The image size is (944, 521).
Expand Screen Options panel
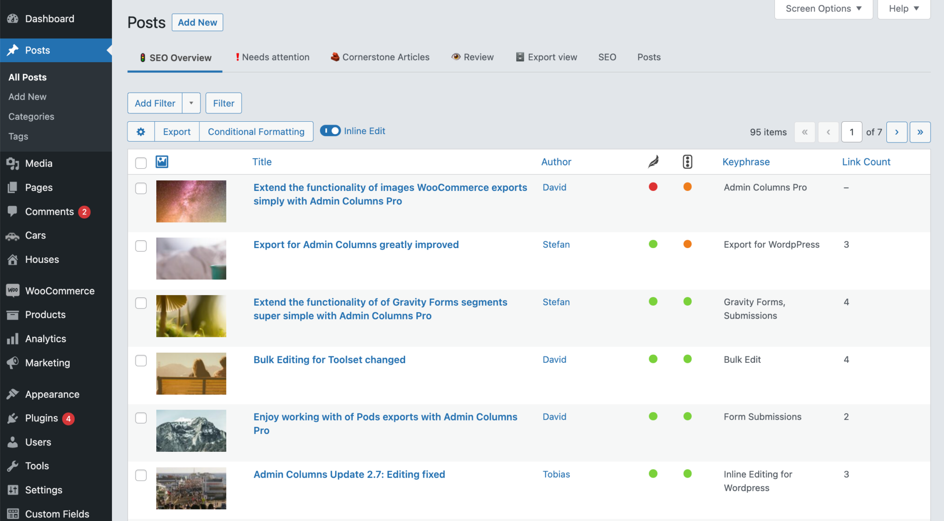824,9
